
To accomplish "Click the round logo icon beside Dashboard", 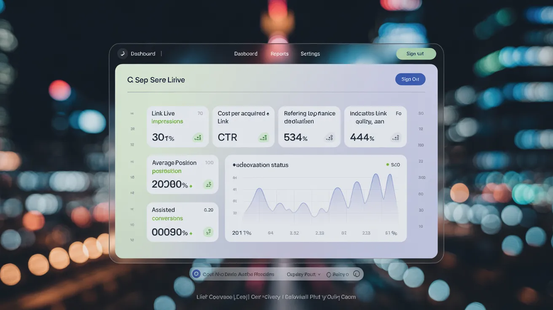I will point(122,53).
